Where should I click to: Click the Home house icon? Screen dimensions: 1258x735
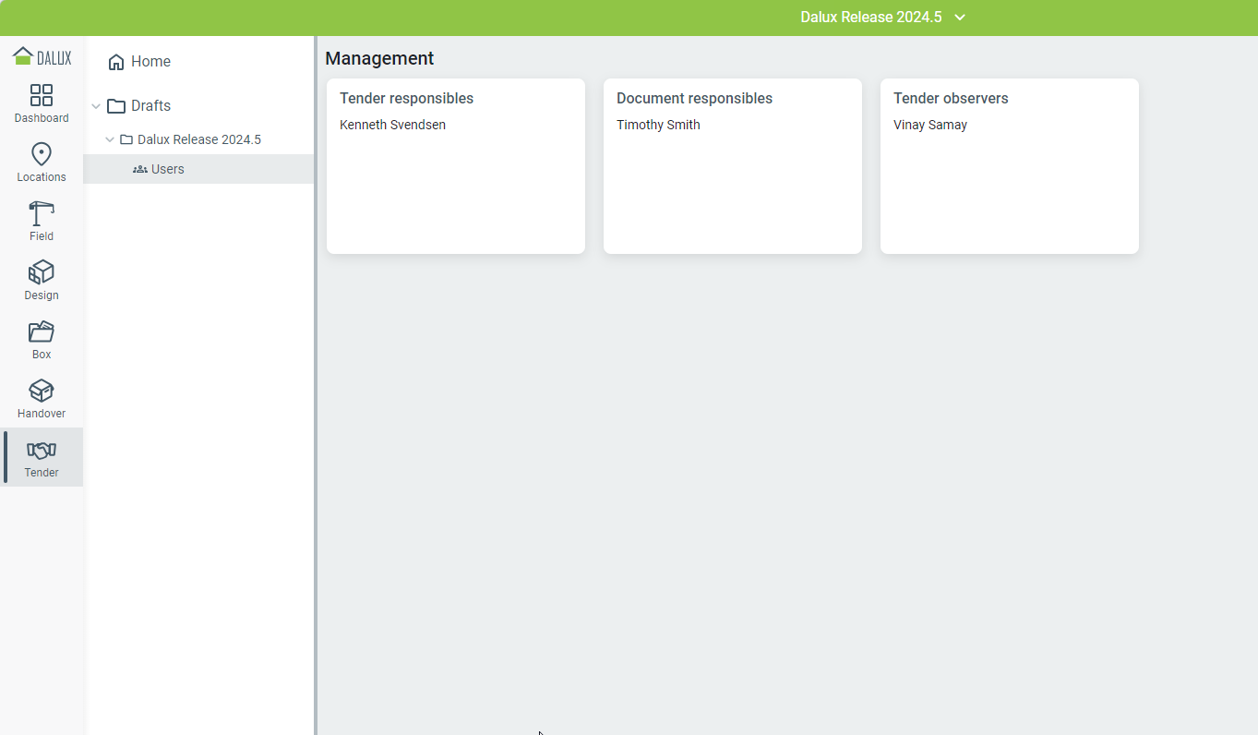(x=116, y=62)
